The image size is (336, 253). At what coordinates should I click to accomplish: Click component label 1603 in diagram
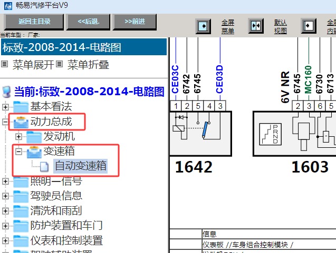(310, 167)
